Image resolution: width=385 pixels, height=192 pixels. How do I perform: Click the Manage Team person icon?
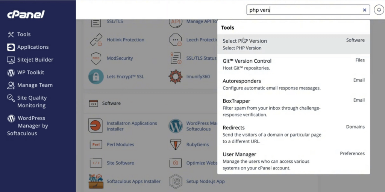coord(11,85)
